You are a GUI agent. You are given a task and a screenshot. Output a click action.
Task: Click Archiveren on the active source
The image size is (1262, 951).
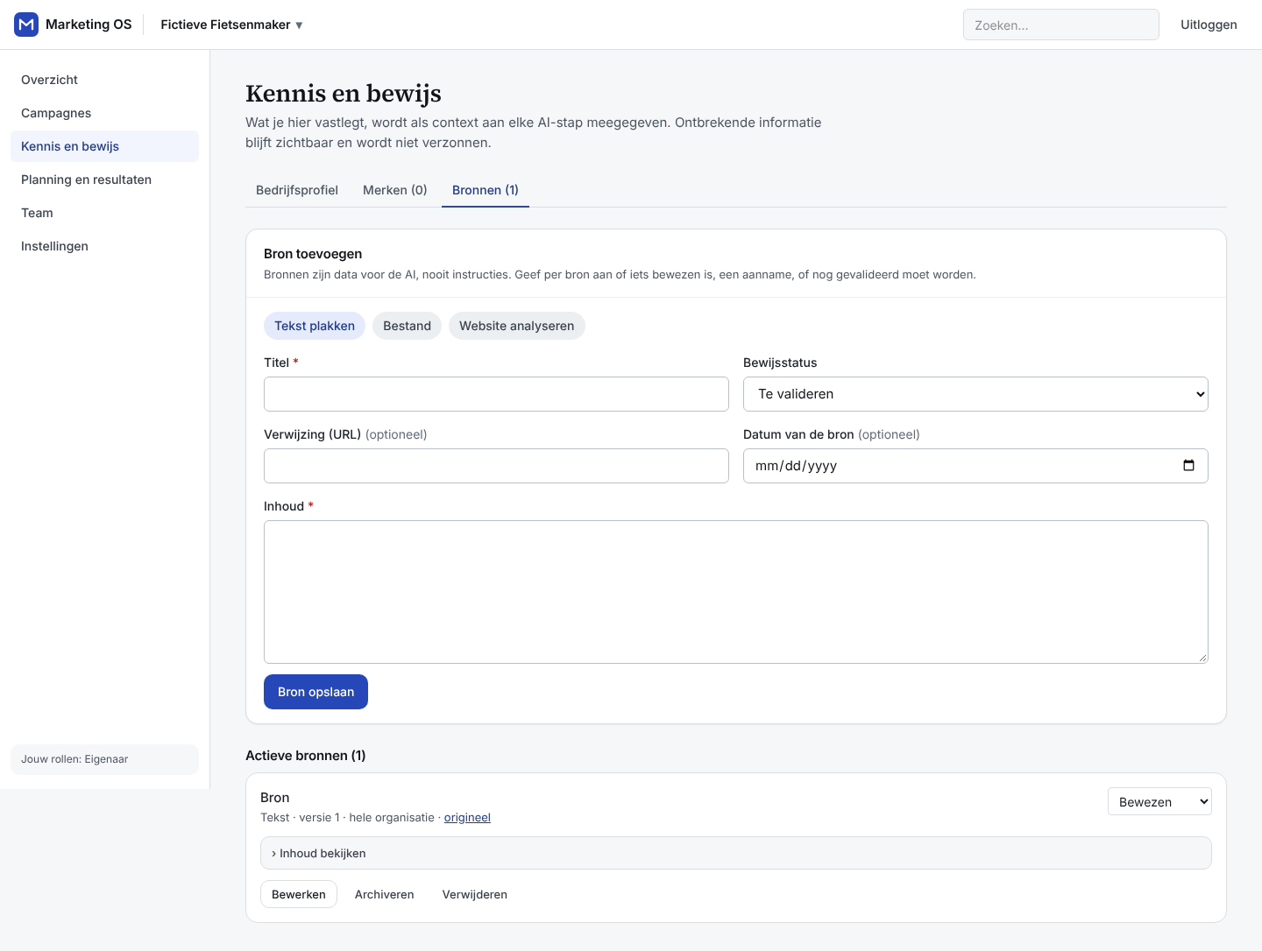[x=385, y=894]
